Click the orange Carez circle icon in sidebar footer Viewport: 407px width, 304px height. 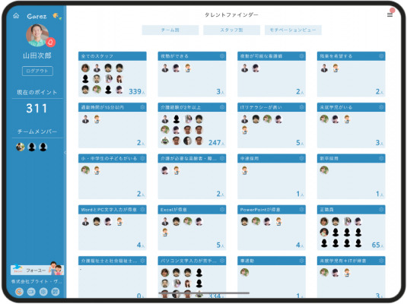pos(19,292)
